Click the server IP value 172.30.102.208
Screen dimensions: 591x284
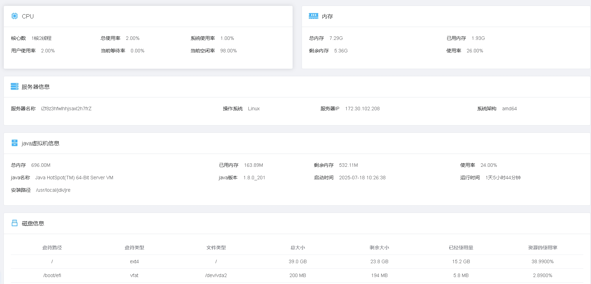[362, 109]
